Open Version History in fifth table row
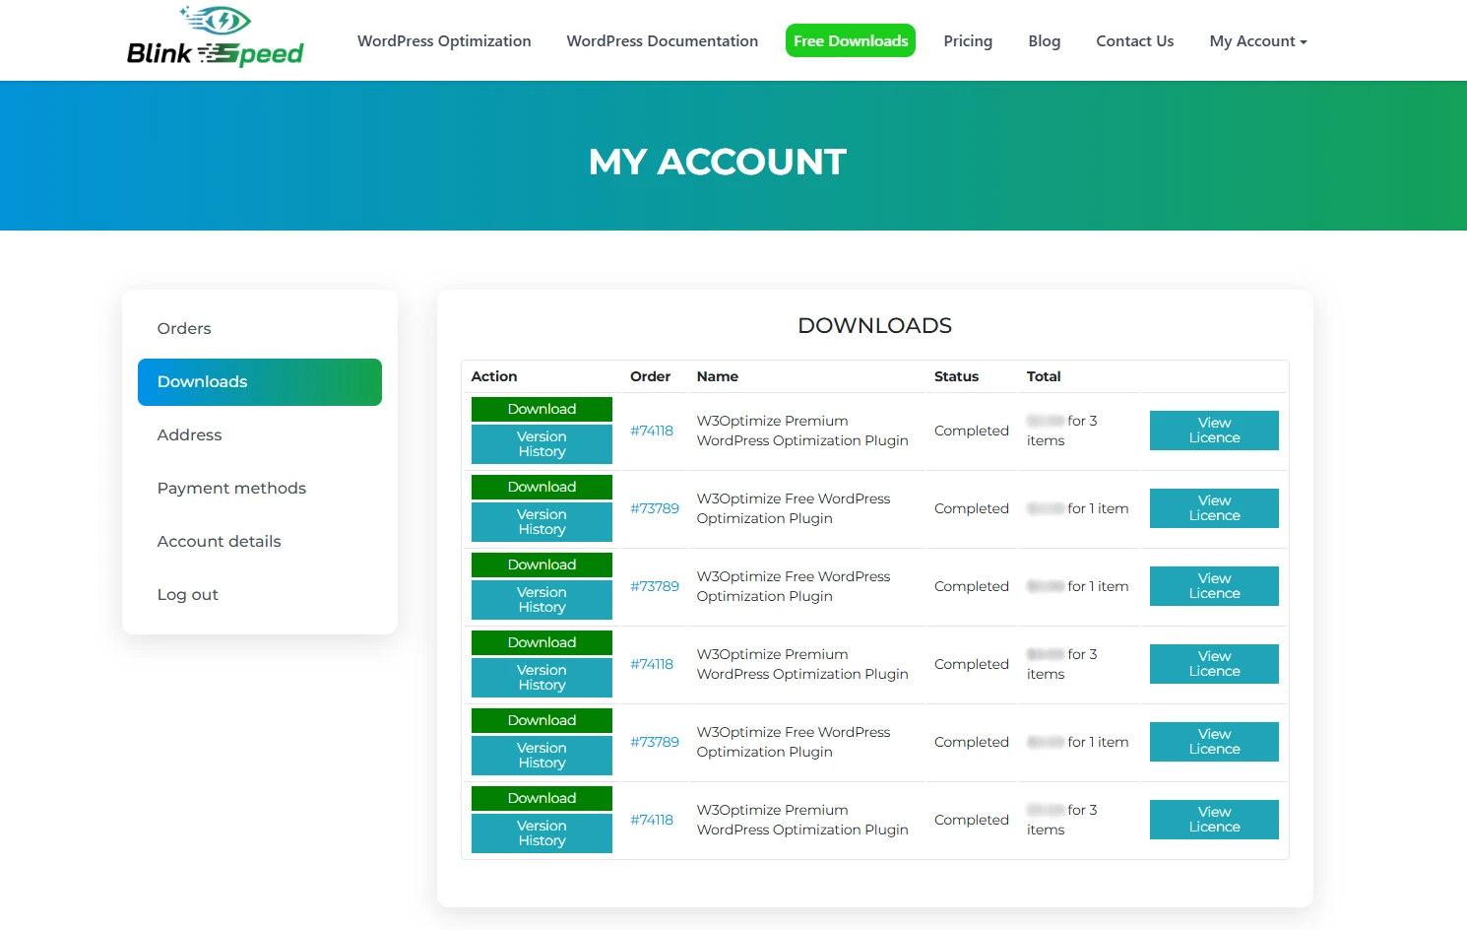The image size is (1467, 930). 542,756
